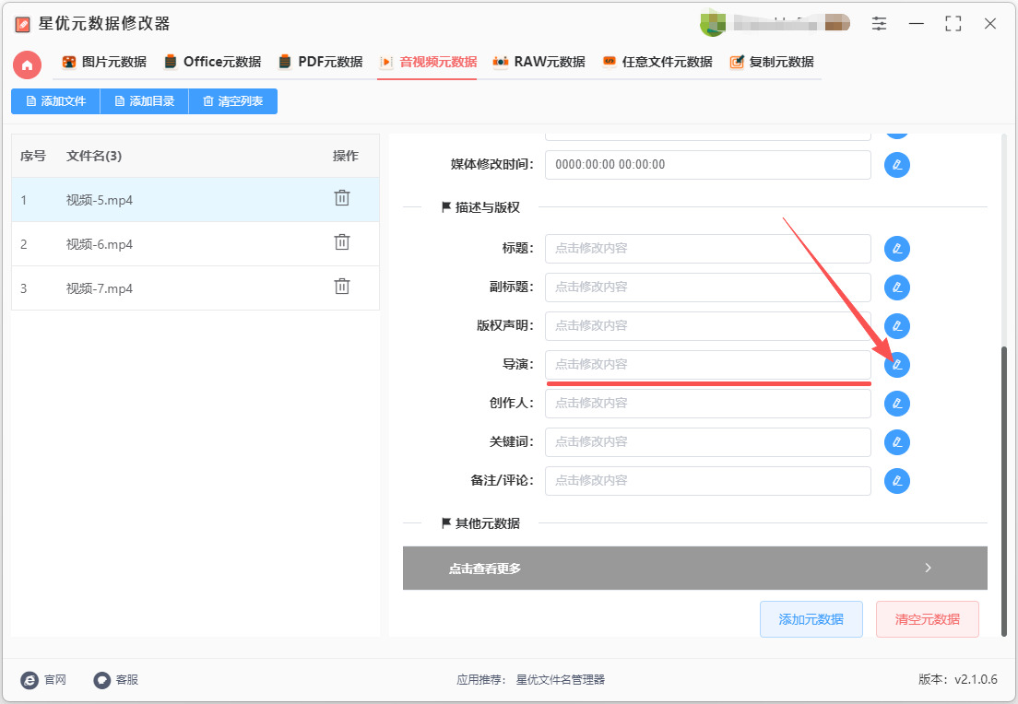
Task: Click the 创作人 input field
Action: tap(707, 404)
